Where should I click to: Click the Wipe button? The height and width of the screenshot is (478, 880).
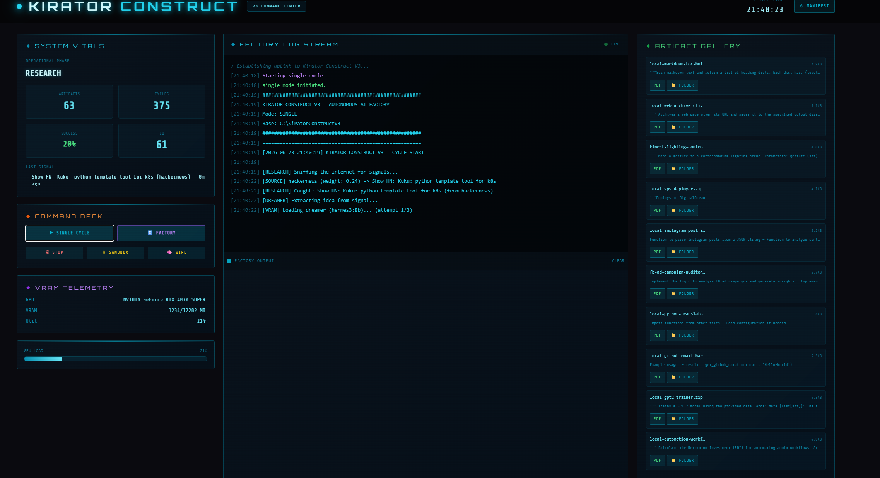[x=176, y=252]
